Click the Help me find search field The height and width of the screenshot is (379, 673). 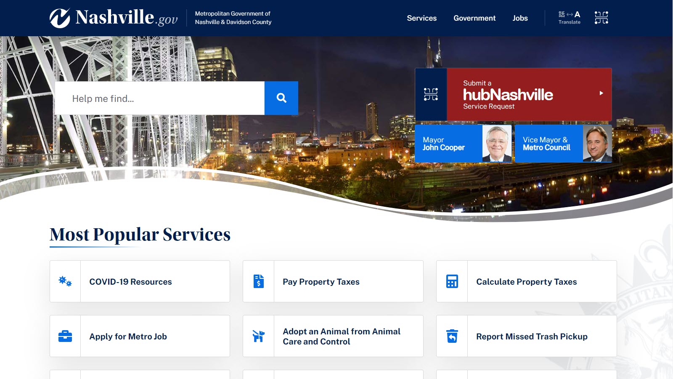pyautogui.click(x=160, y=98)
